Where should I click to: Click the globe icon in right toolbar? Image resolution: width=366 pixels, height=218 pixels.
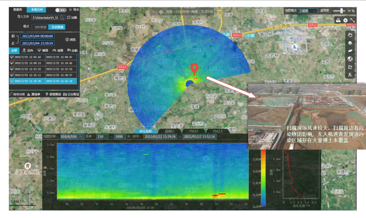click(x=350, y=59)
